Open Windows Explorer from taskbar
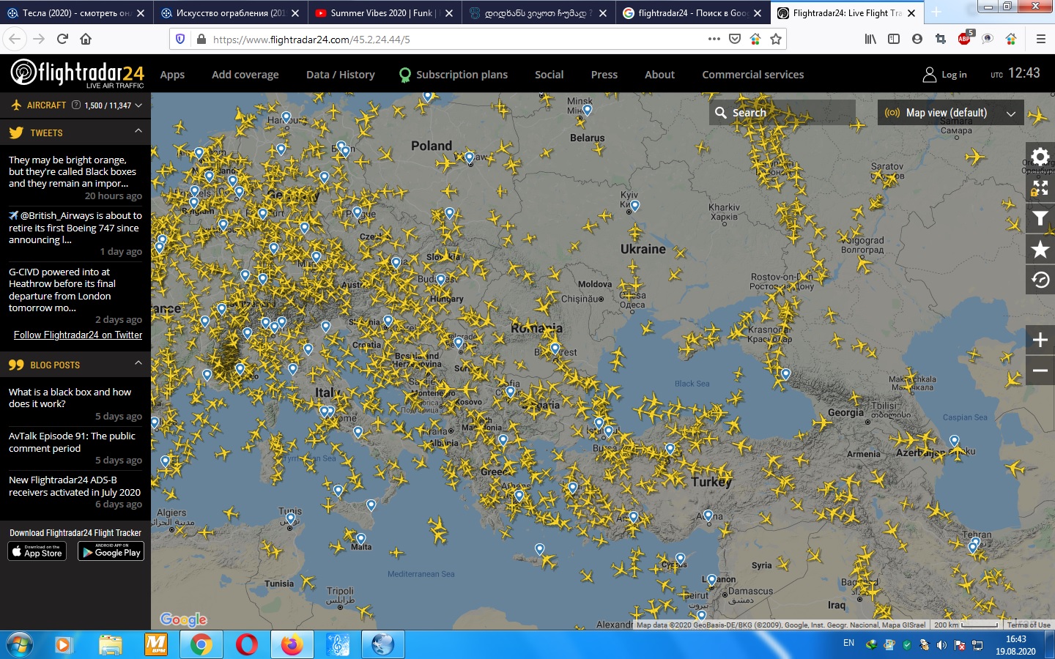Viewport: 1055px width, 659px height. point(110,644)
